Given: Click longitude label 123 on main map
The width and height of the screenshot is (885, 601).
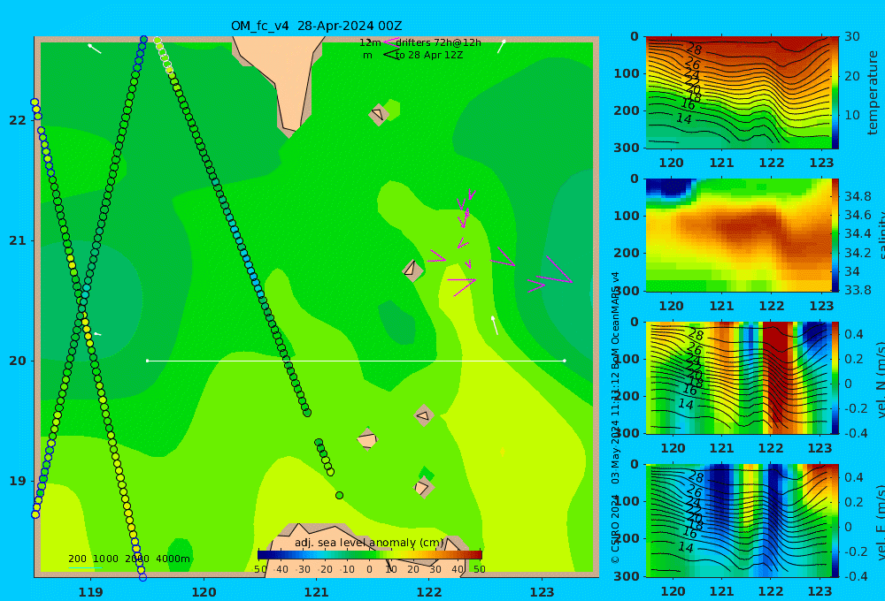Looking at the screenshot, I should click(x=542, y=592).
